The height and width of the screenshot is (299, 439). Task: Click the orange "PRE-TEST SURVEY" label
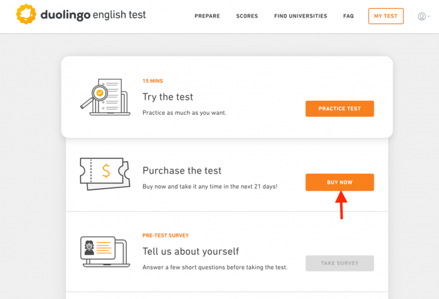[x=166, y=236]
